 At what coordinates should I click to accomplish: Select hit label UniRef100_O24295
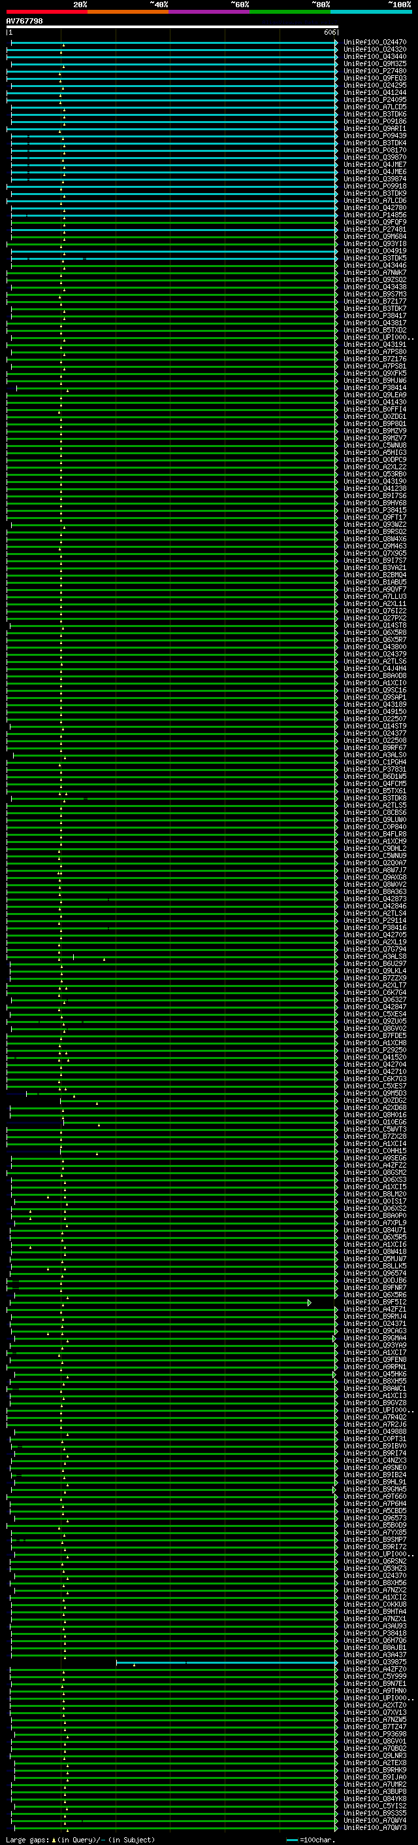375,85
